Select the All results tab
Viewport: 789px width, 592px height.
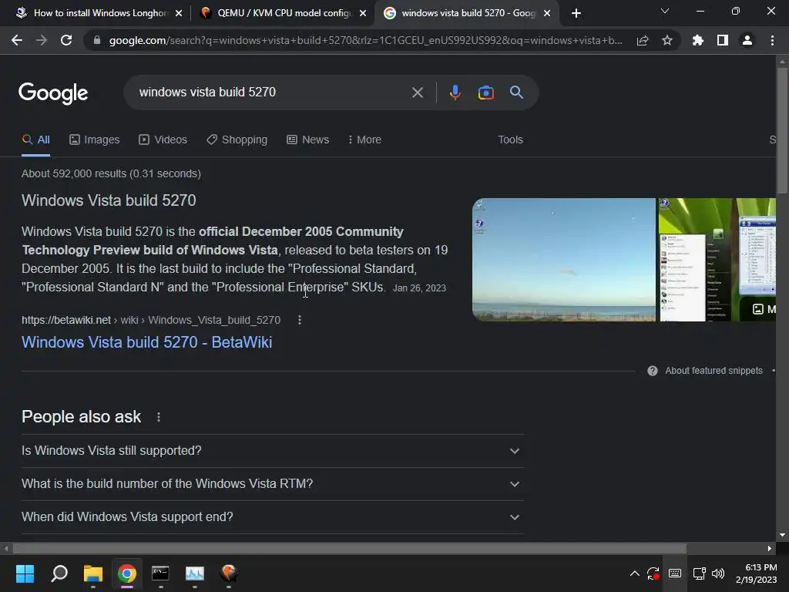35,140
